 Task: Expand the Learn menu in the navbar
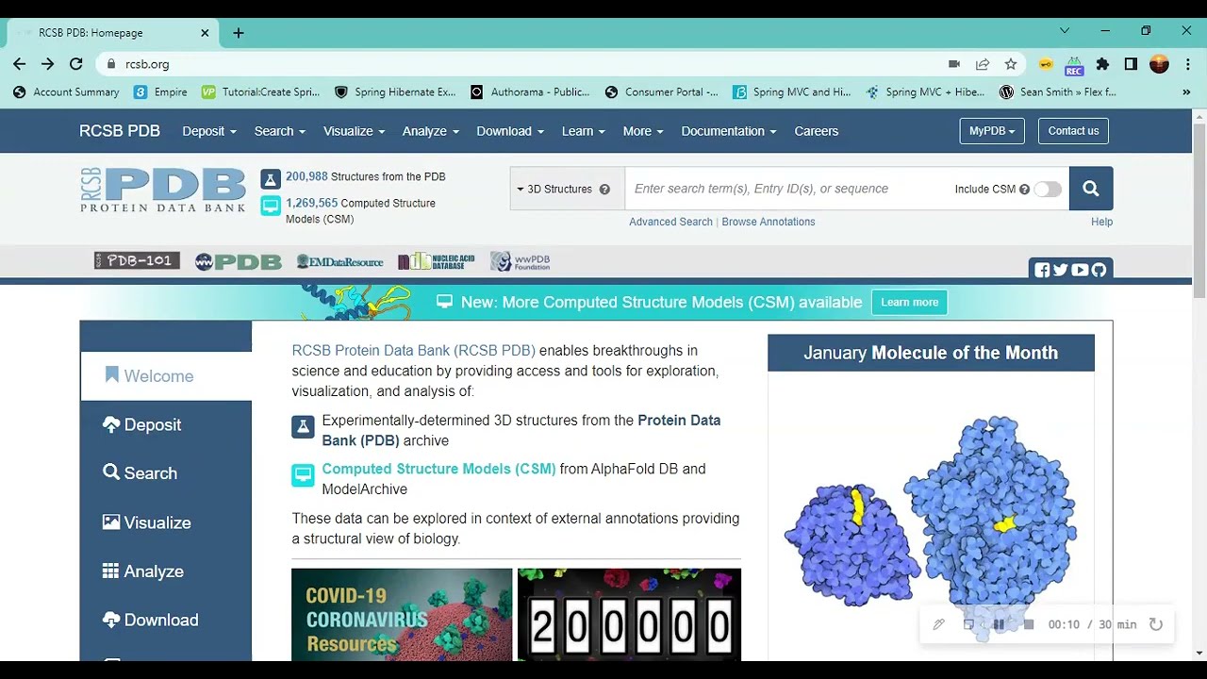click(x=584, y=131)
